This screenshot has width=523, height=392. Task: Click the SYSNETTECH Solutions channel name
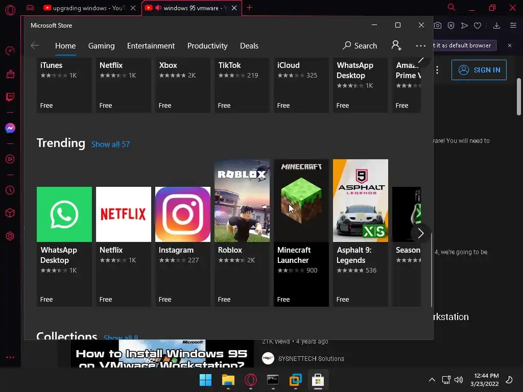pyautogui.click(x=311, y=359)
